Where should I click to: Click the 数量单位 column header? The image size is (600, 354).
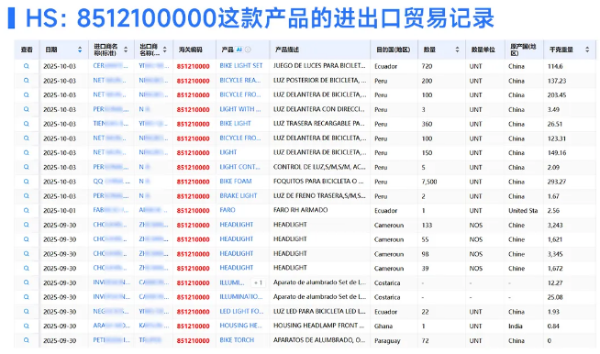coord(483,50)
